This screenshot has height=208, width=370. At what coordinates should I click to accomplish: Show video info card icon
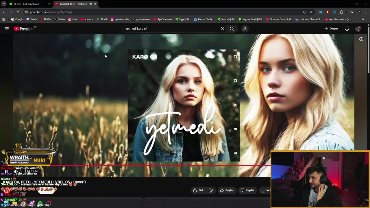click(361, 39)
